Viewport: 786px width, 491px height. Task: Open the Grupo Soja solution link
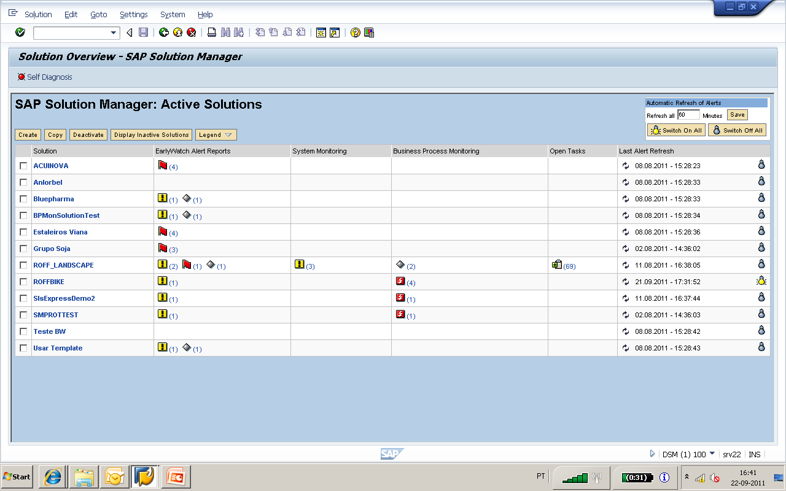[52, 249]
